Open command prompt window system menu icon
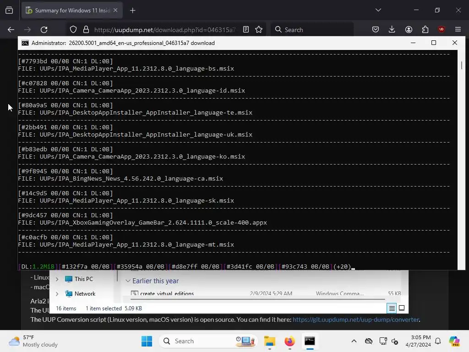Image resolution: width=469 pixels, height=352 pixels. pos(25,43)
